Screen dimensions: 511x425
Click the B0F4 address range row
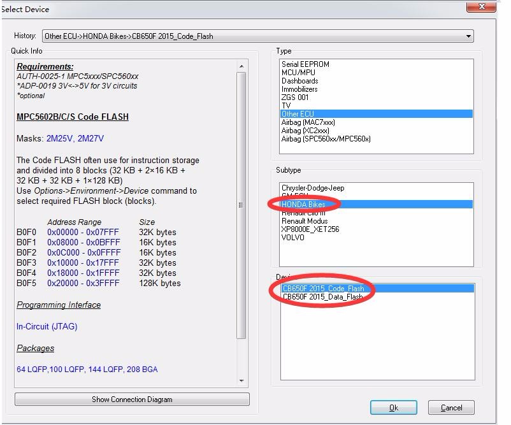[x=96, y=273]
